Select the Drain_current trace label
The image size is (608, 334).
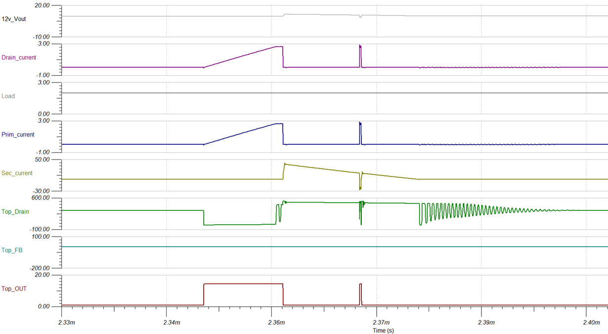tap(19, 57)
